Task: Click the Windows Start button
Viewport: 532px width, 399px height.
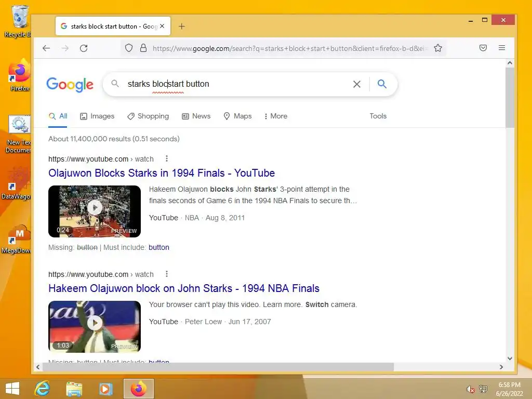Action: tap(12, 389)
